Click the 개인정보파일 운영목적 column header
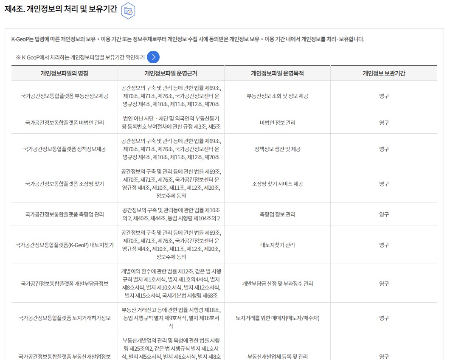The image size is (450, 360). [x=277, y=73]
